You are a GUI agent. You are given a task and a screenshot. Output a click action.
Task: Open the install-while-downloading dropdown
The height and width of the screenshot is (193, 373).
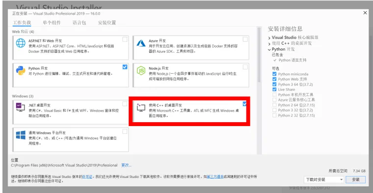click(324, 179)
